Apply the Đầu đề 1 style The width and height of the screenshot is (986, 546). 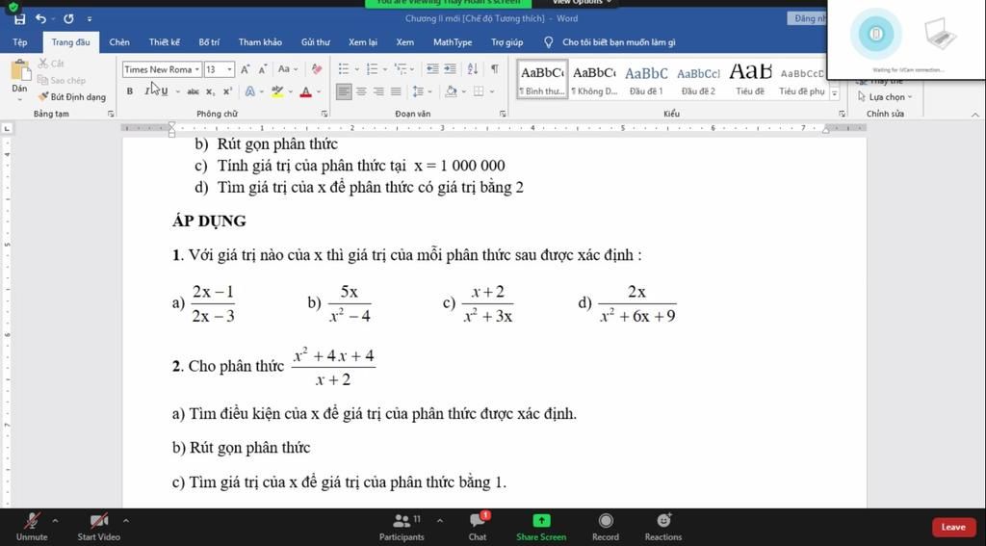click(646, 79)
